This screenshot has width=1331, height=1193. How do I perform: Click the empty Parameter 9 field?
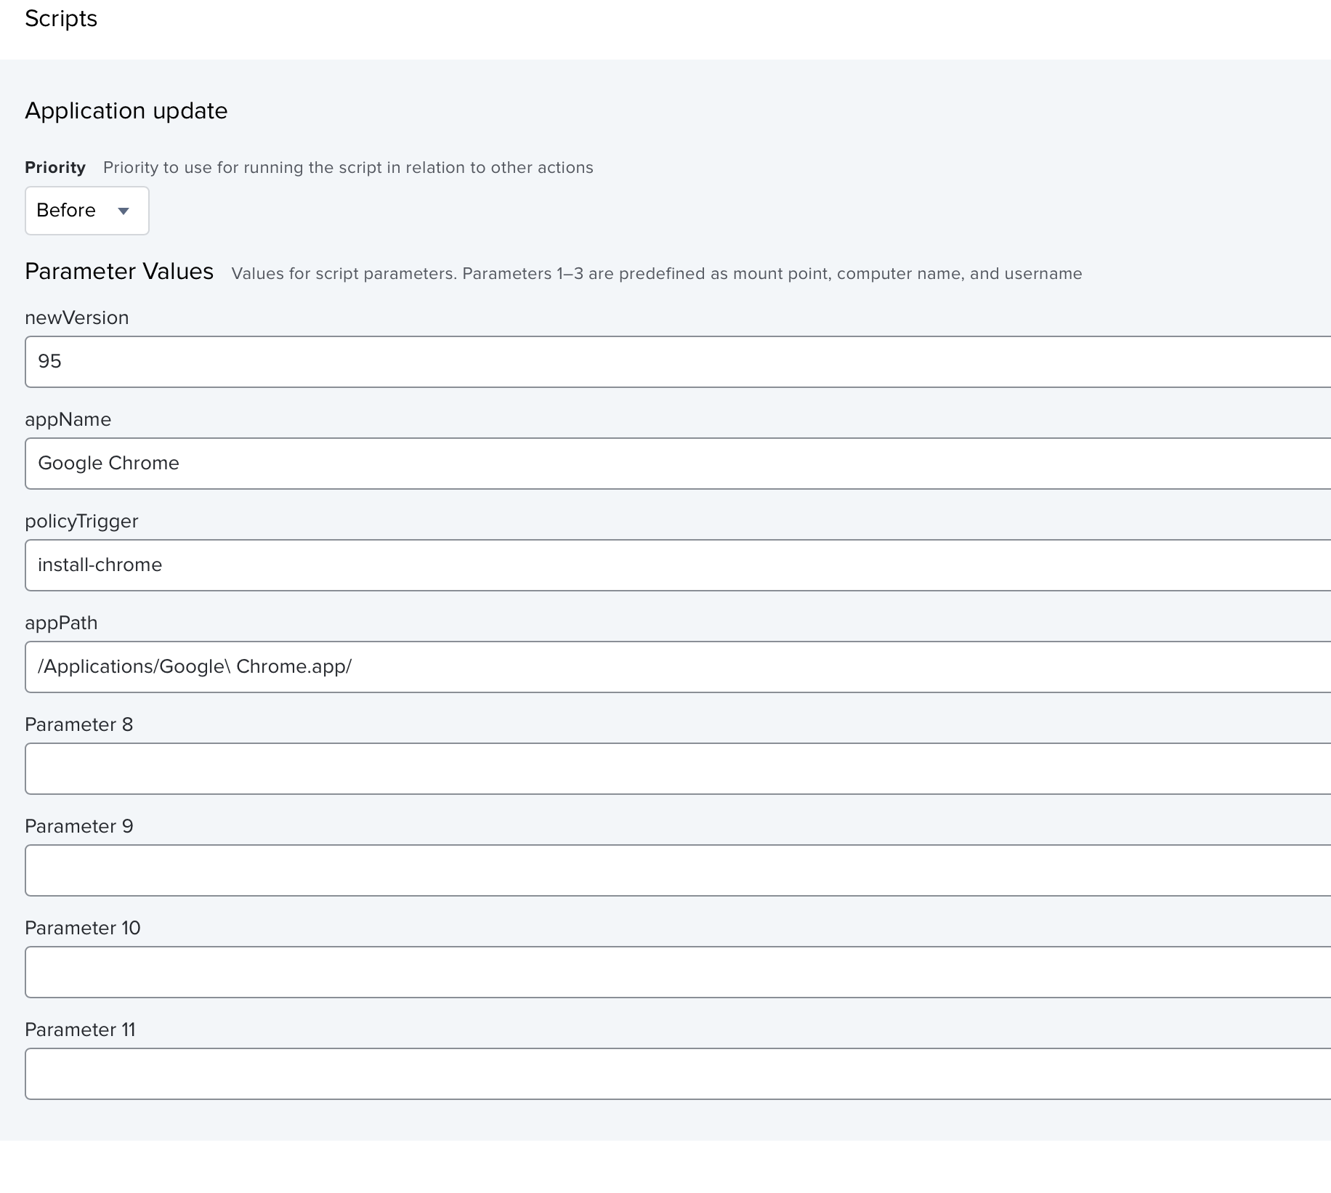[678, 870]
